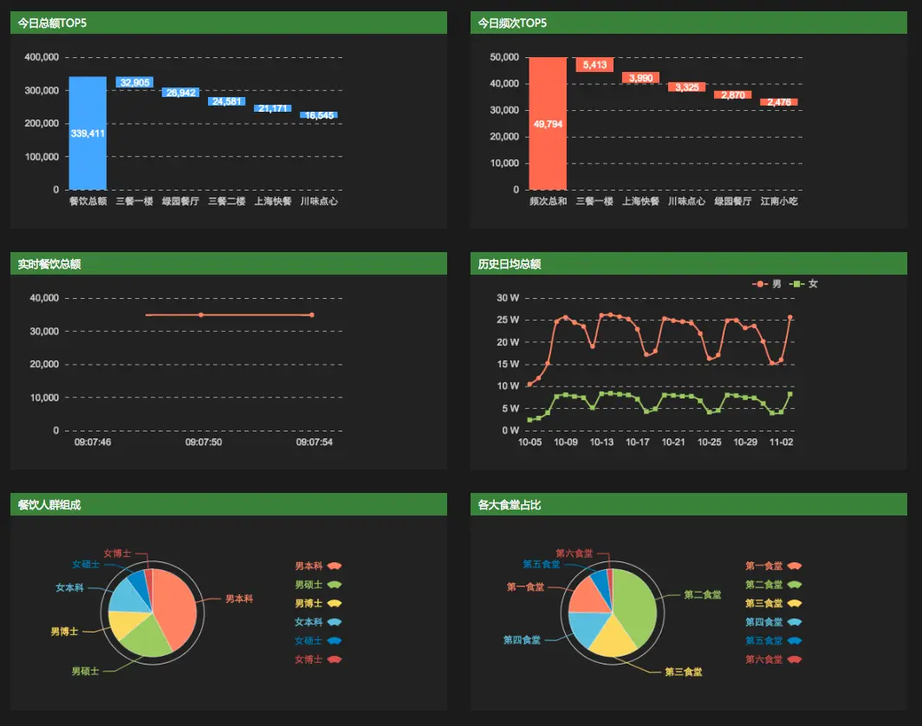This screenshot has height=726, width=922.
Task: Toggle 女硕士 legend icon
Action: (334, 641)
